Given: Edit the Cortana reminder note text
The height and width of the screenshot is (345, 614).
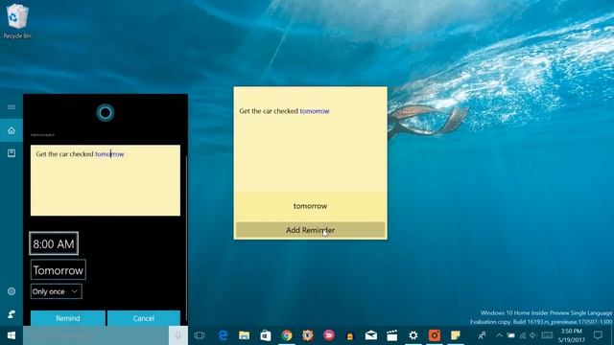Looking at the screenshot, I should click(106, 180).
